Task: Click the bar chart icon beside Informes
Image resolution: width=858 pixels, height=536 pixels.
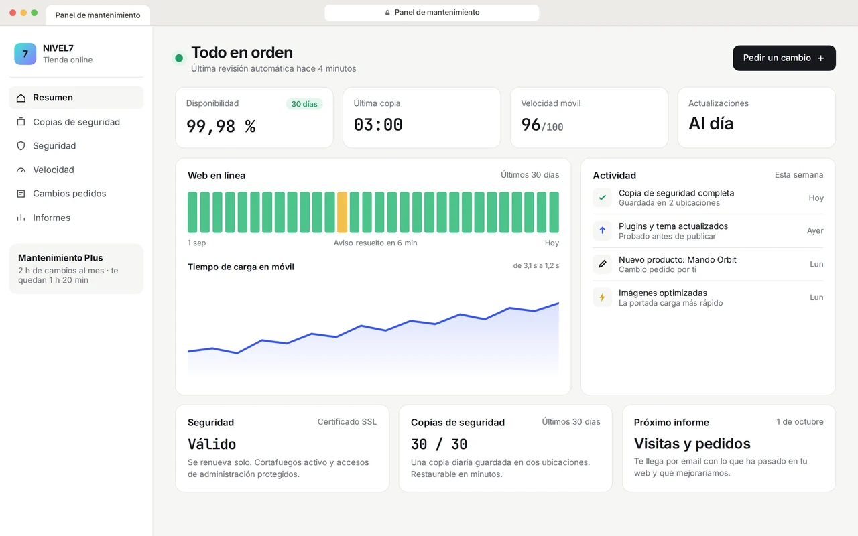Action: point(21,218)
